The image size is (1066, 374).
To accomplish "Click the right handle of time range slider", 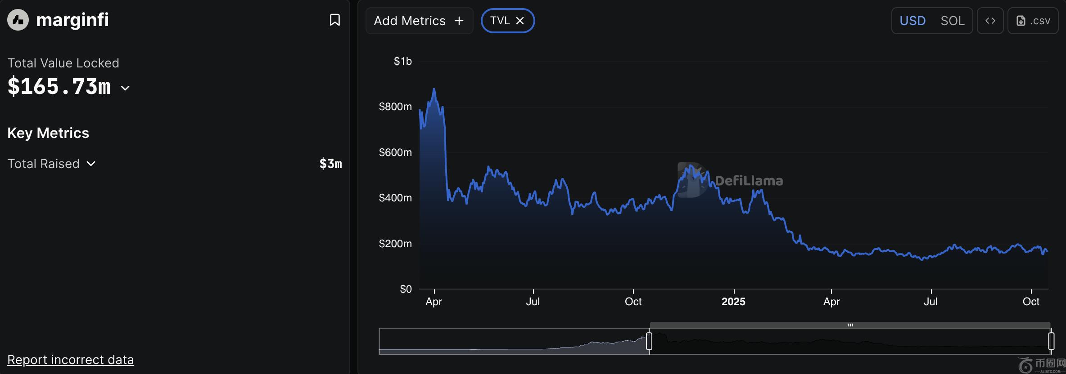I will tap(1051, 341).
